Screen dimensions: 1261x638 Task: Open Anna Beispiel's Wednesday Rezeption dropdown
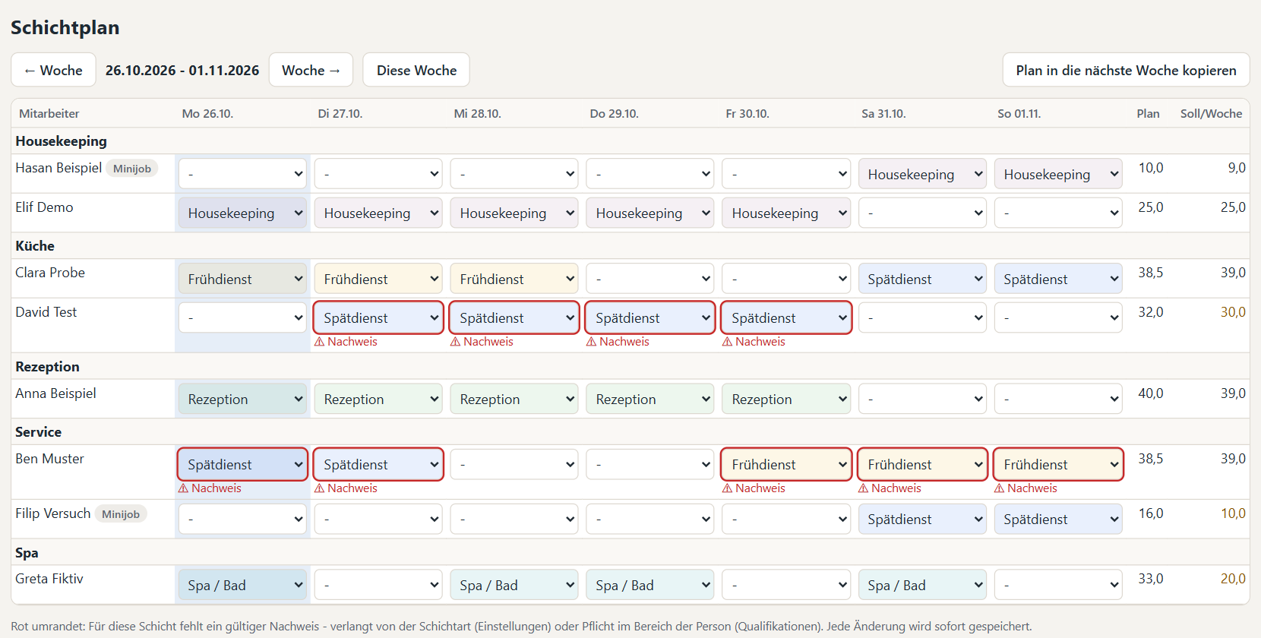(514, 399)
